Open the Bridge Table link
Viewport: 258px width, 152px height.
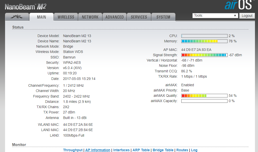[163, 150]
